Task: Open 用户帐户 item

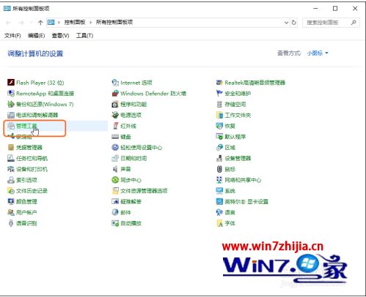Action: (x=22, y=212)
